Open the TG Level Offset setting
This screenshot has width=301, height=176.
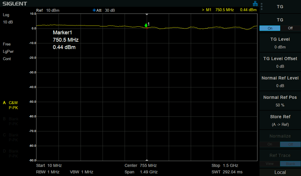coord(280,62)
